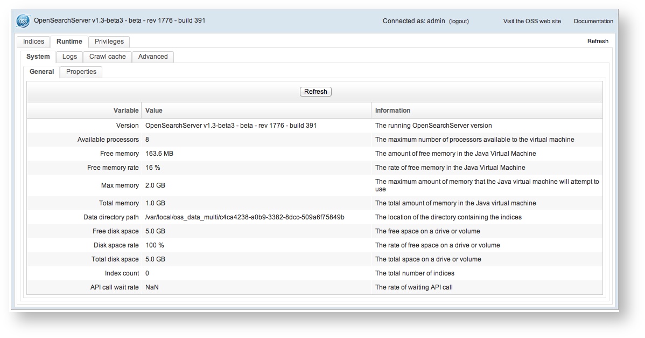Open the Privileges tab
Viewport: 645px width, 338px height.
109,42
